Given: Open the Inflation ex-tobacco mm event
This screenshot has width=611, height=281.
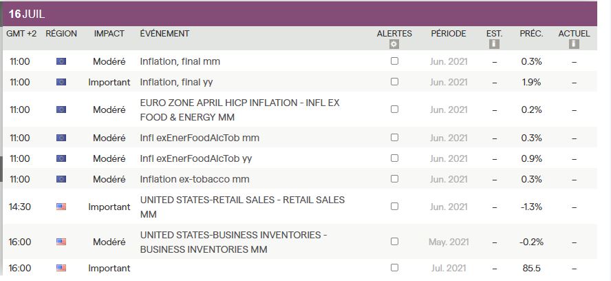Looking at the screenshot, I should pos(194,179).
